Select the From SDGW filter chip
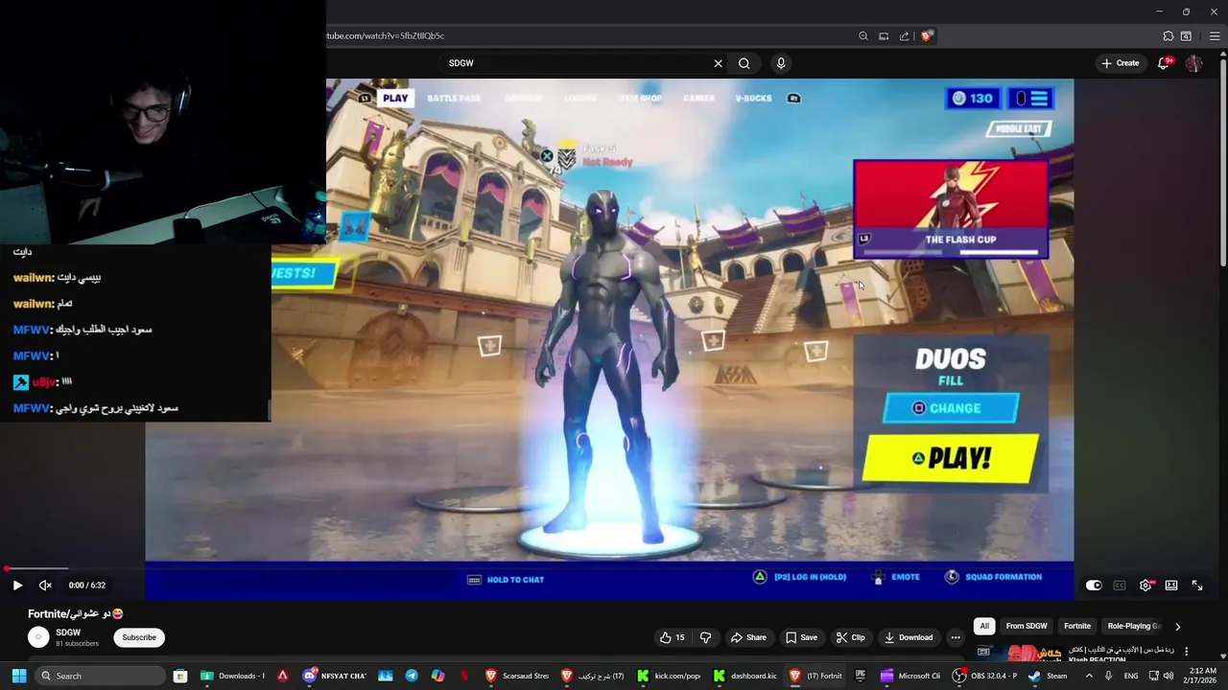Viewport: 1228px width, 690px height. (x=1027, y=626)
